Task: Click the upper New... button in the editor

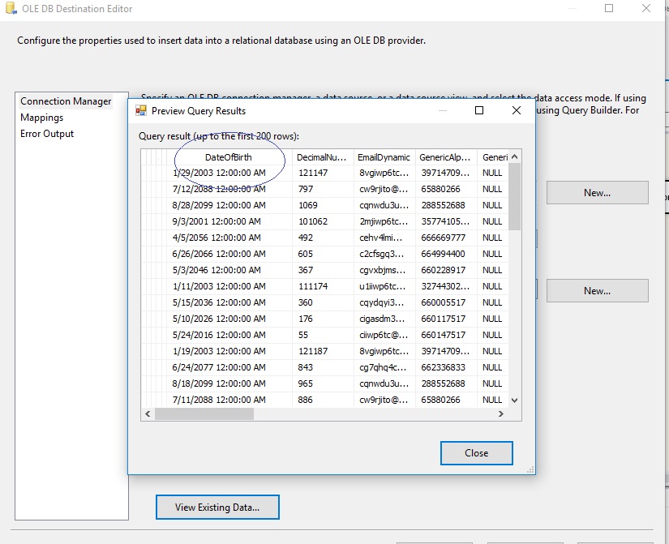Action: point(598,193)
